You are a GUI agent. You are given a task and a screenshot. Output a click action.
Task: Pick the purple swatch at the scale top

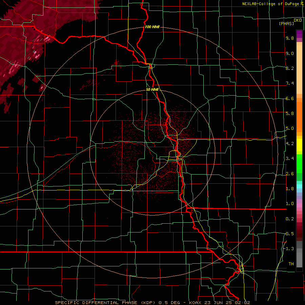coord(299,34)
